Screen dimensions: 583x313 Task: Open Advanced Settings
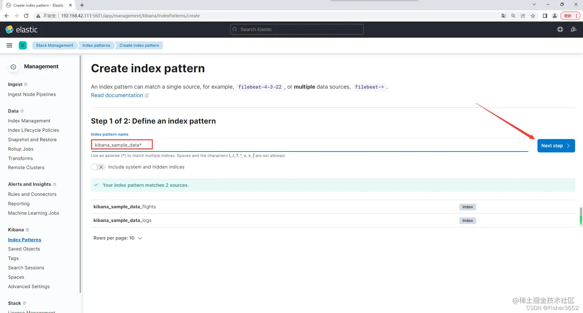tap(29, 287)
